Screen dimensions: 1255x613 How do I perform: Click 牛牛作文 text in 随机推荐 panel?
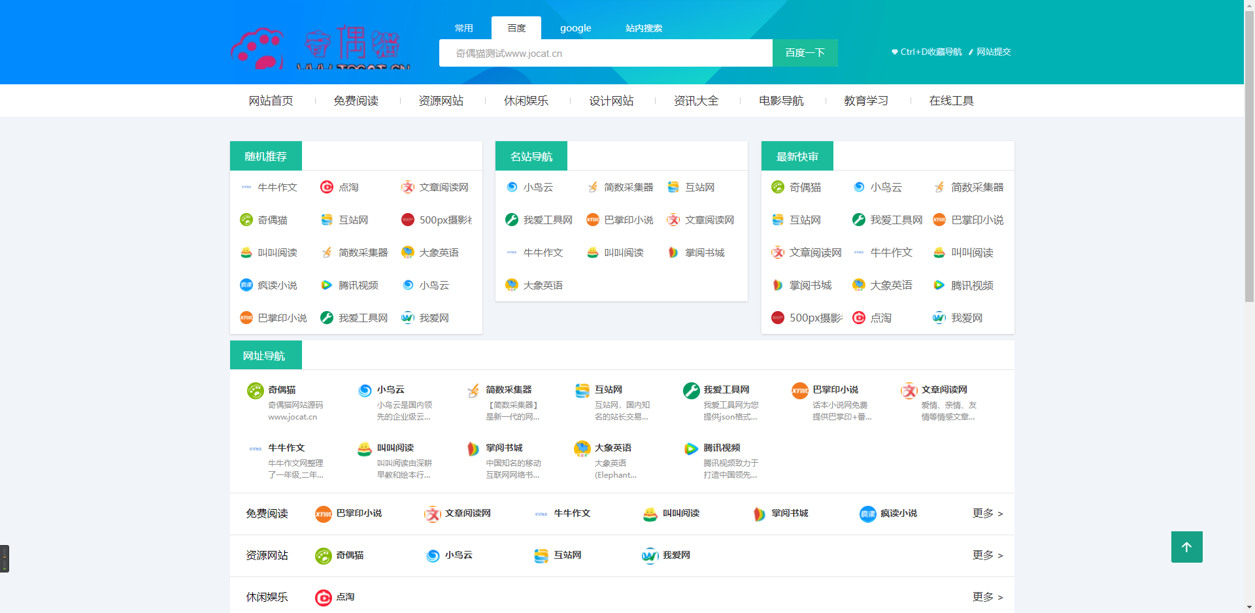click(x=277, y=188)
